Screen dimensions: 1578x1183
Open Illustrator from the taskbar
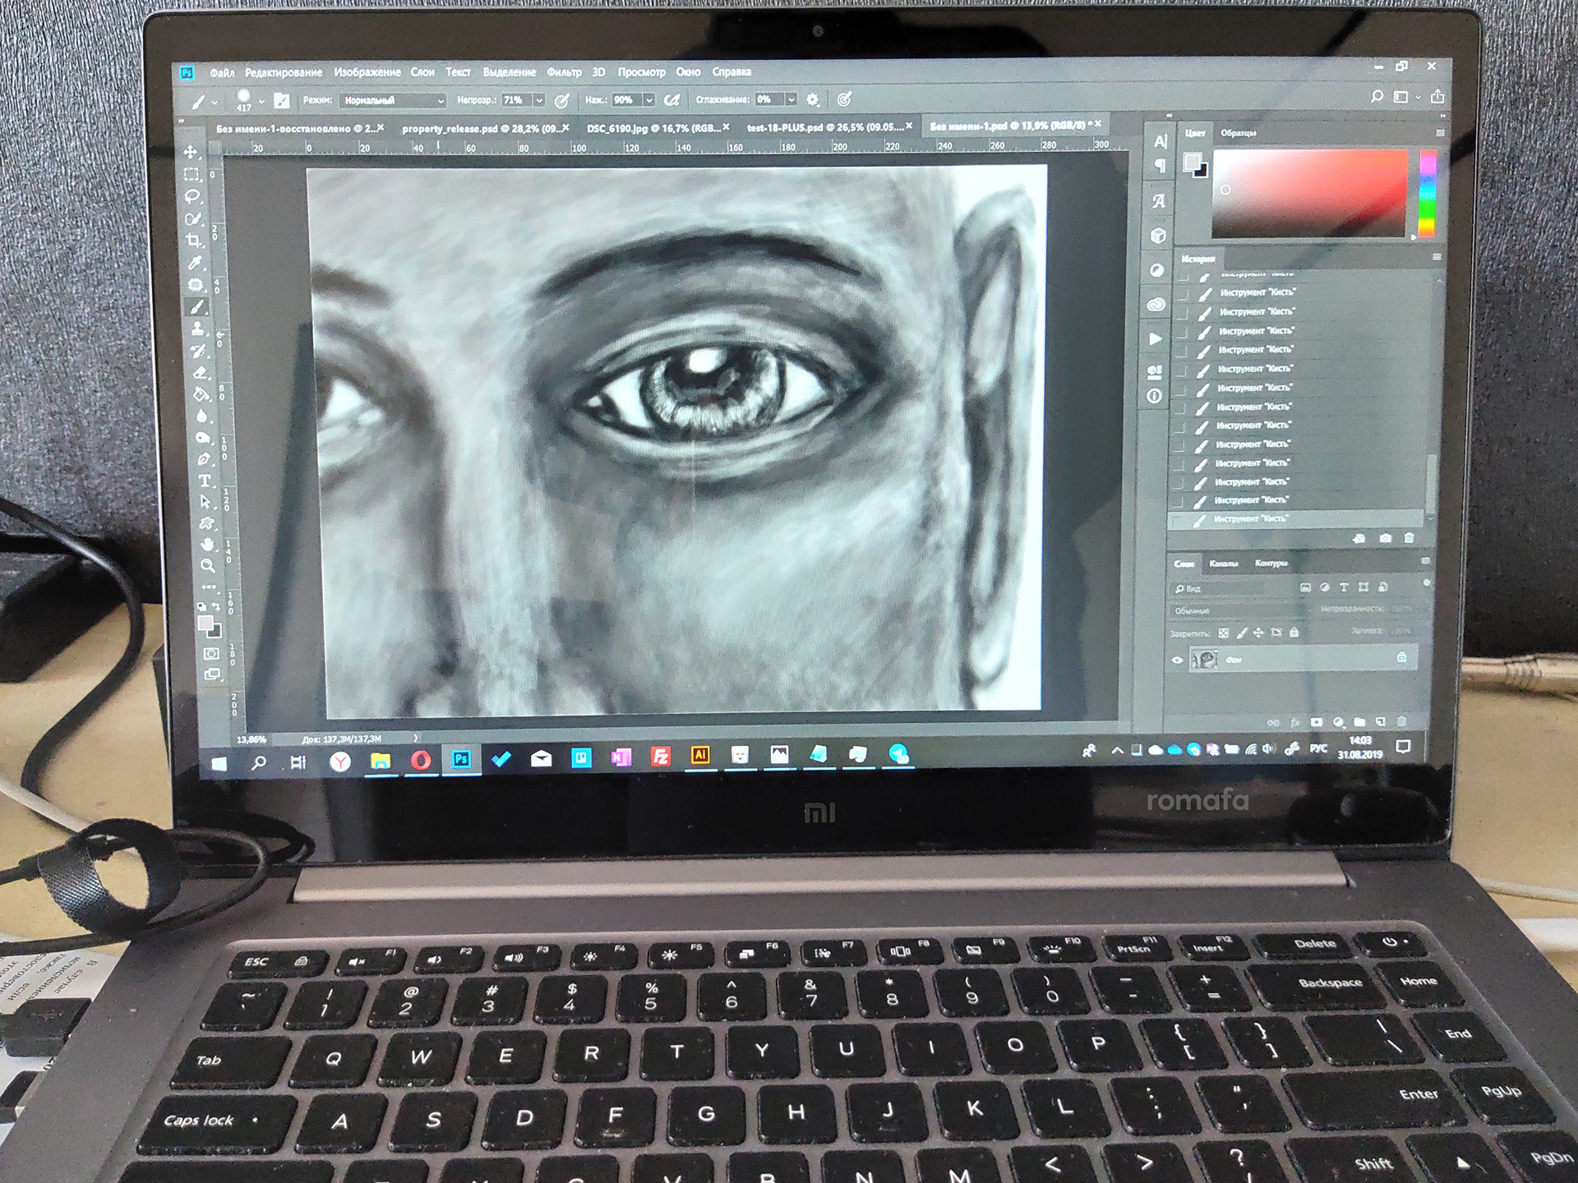[x=700, y=756]
